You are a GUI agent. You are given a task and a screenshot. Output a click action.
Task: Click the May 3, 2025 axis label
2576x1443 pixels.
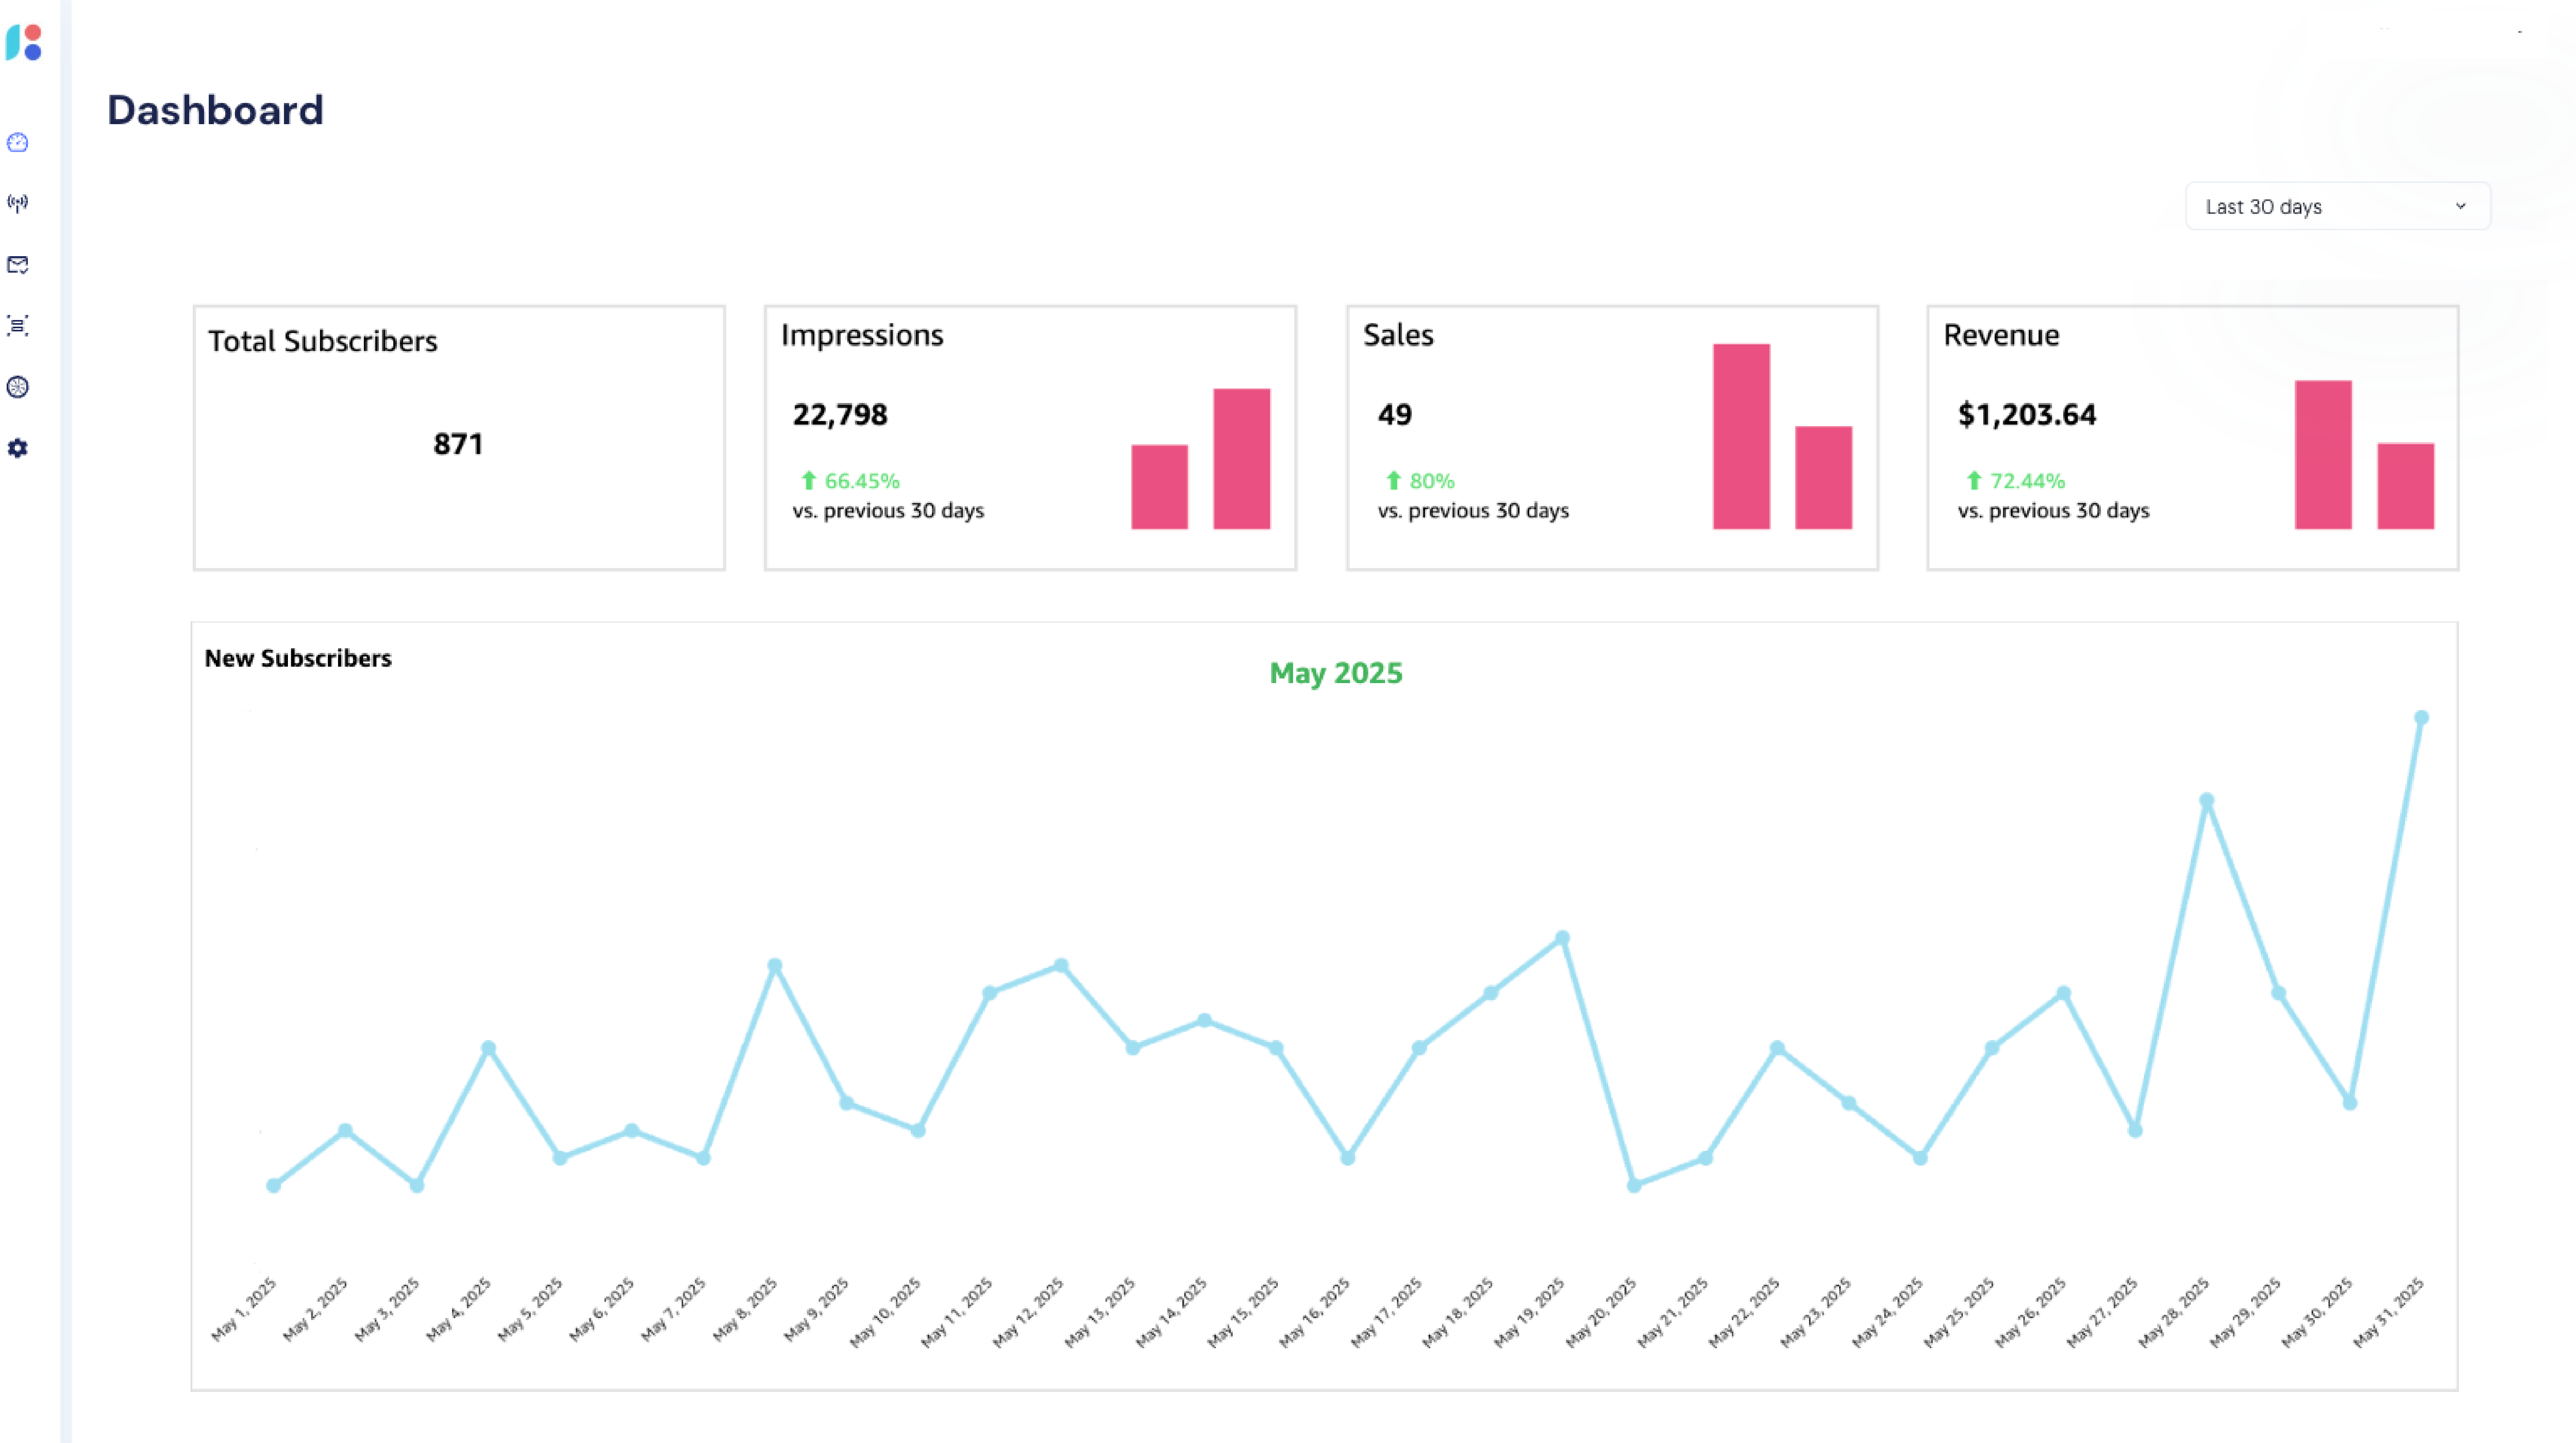[387, 1309]
